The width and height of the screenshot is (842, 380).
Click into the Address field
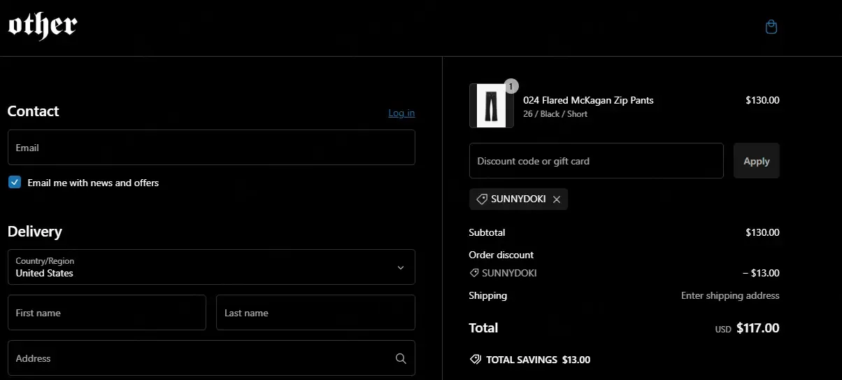pyautogui.click(x=199, y=358)
